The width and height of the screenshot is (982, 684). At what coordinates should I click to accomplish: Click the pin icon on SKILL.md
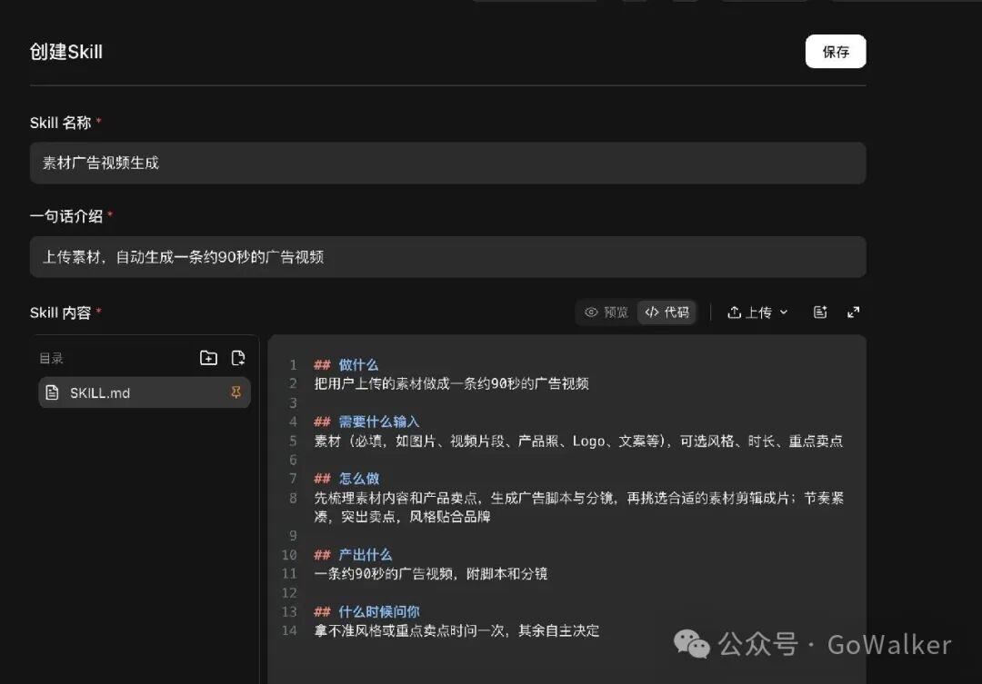[236, 392]
